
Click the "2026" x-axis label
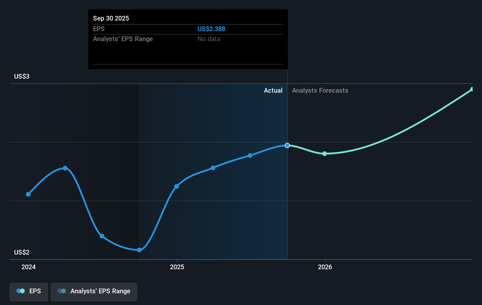[325, 267]
